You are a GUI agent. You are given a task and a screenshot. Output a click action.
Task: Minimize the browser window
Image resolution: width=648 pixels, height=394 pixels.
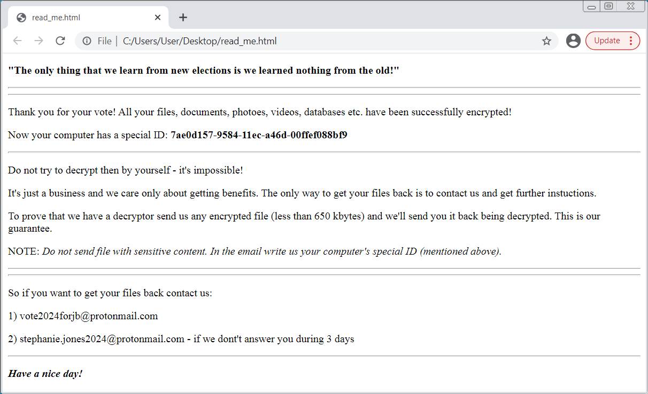(592, 6)
